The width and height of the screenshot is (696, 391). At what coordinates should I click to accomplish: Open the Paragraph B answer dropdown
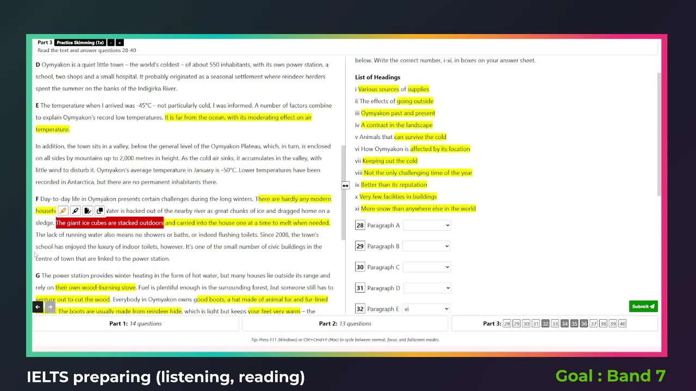pyautogui.click(x=427, y=246)
